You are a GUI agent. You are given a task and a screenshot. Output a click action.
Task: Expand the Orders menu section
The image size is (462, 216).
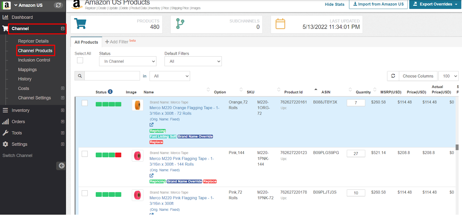pos(63,122)
